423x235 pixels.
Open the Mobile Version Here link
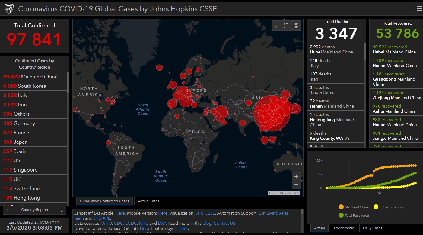163,213
